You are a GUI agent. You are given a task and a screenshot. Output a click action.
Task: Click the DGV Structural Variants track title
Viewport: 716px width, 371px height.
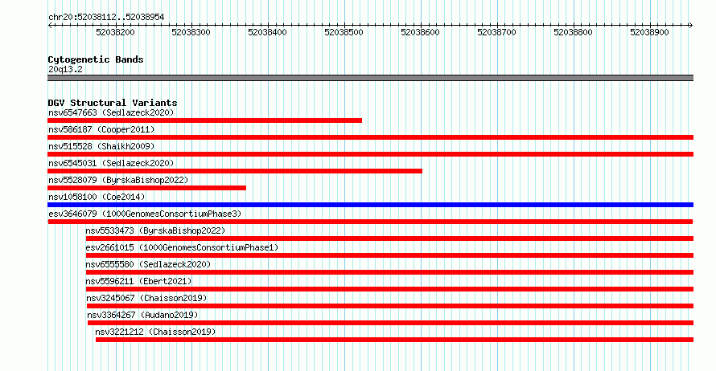pos(113,103)
